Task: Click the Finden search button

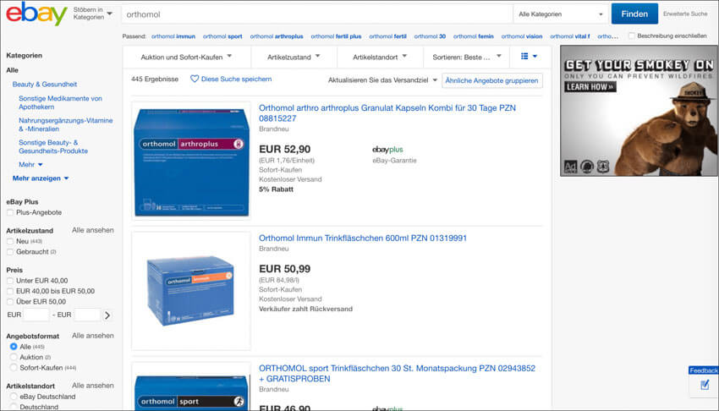Action: coord(634,14)
